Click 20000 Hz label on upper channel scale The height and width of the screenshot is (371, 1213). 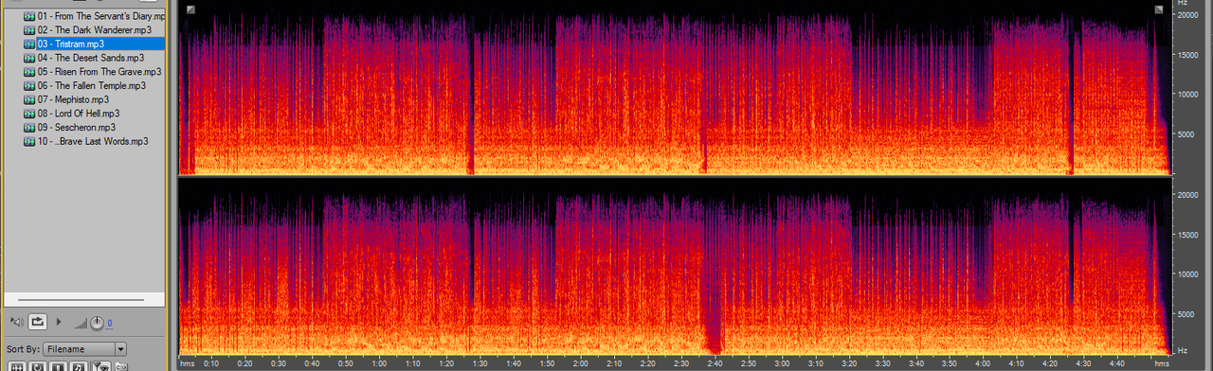1188,15
